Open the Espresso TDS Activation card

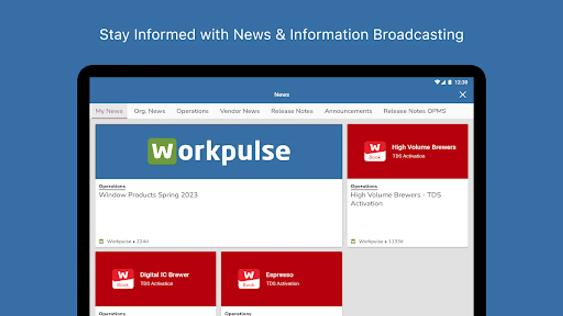point(281,278)
